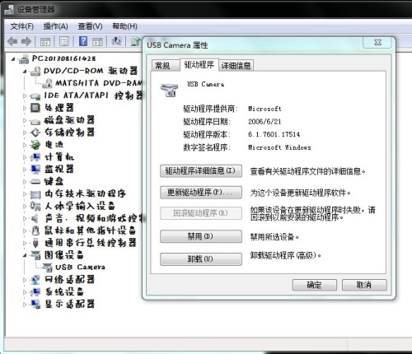Click the show/hide console tree toolbar icon
Image resolution: width=412 pixels, height=354 pixels.
(45, 42)
